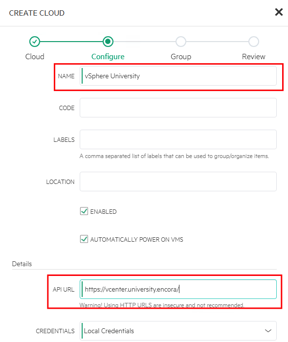This screenshot has width=288, height=342.
Task: Select the Configure step label
Action: click(108, 56)
